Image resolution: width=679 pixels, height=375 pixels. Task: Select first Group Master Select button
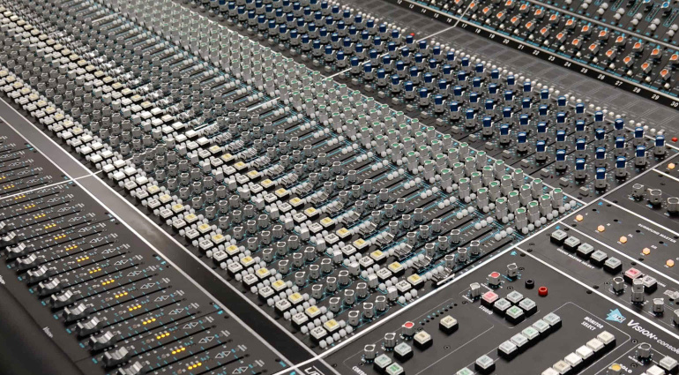tap(559, 236)
